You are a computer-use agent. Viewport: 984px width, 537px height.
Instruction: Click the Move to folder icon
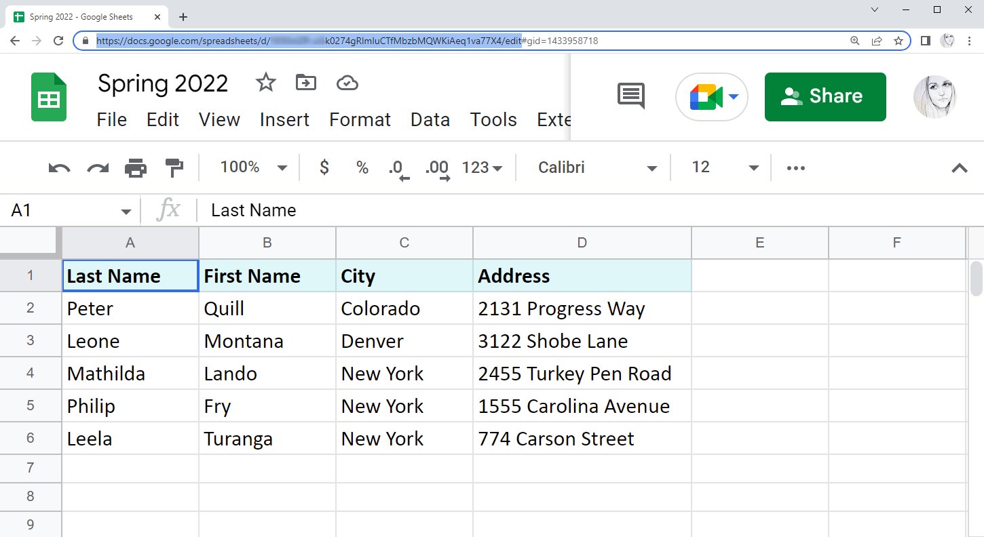pos(306,83)
